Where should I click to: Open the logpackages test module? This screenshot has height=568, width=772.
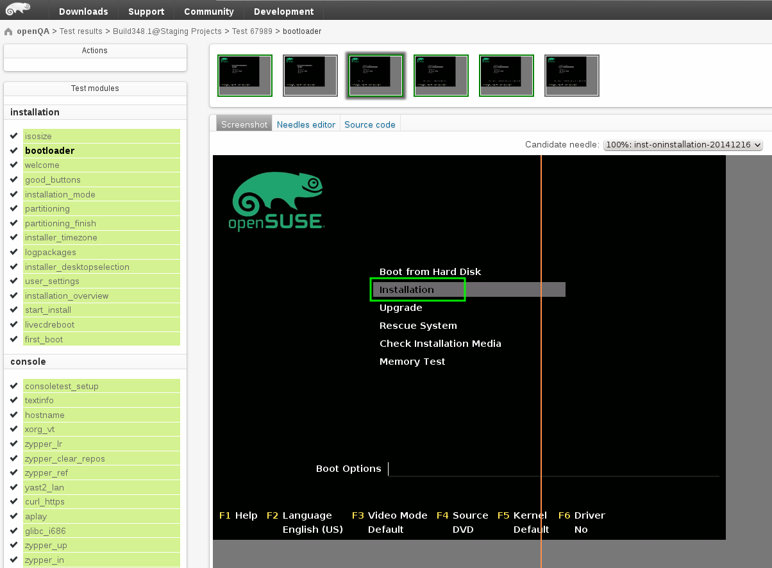(101, 252)
